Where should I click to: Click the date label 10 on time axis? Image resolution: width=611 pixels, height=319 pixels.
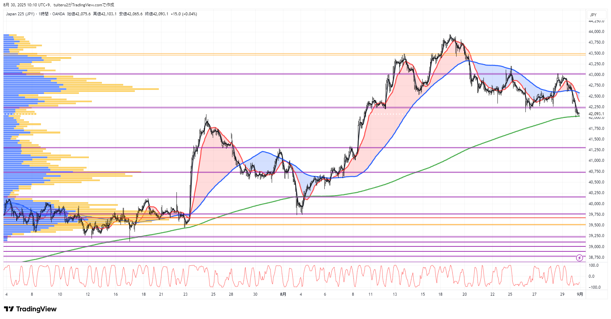[x=60, y=294]
